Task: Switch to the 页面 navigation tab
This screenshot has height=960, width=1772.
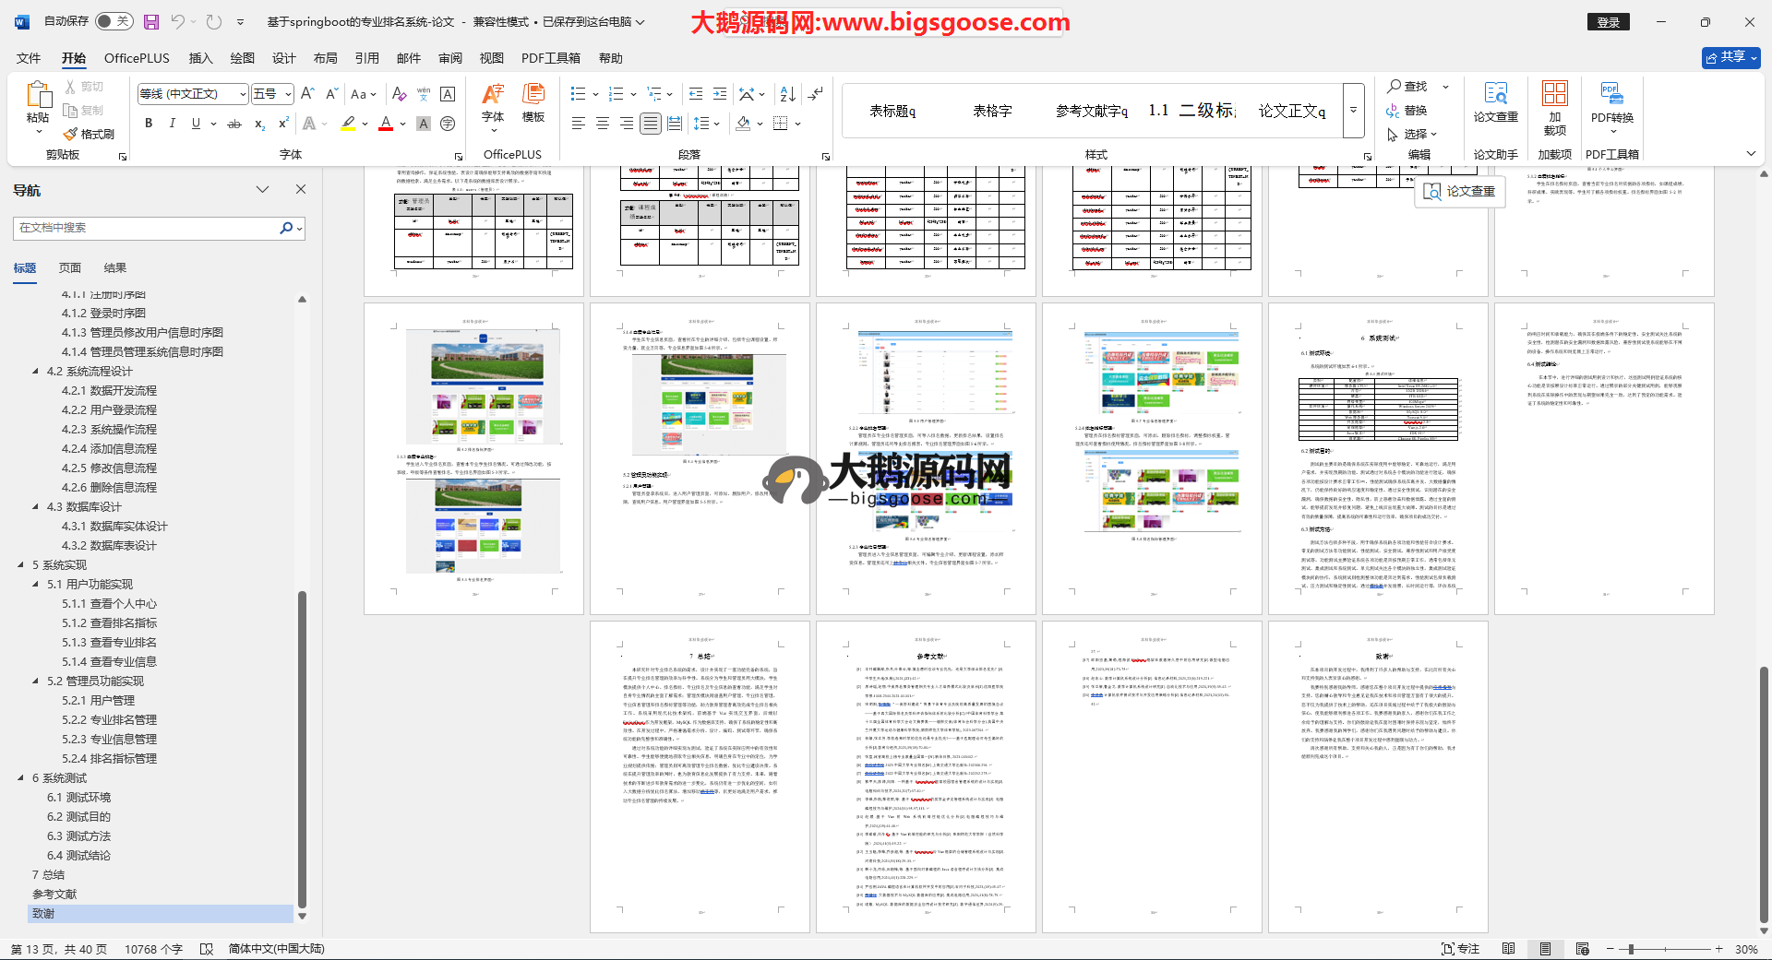Action: click(70, 268)
